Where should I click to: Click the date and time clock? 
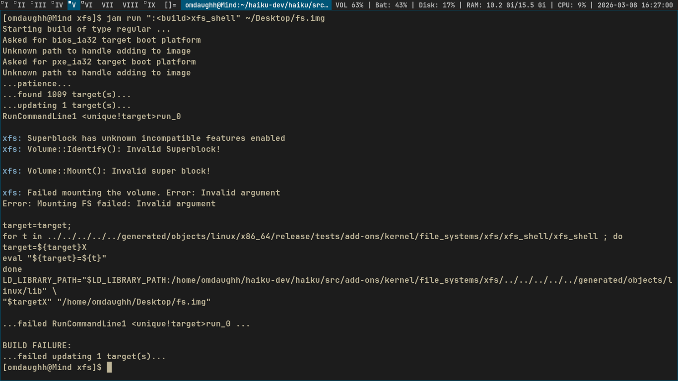point(635,5)
